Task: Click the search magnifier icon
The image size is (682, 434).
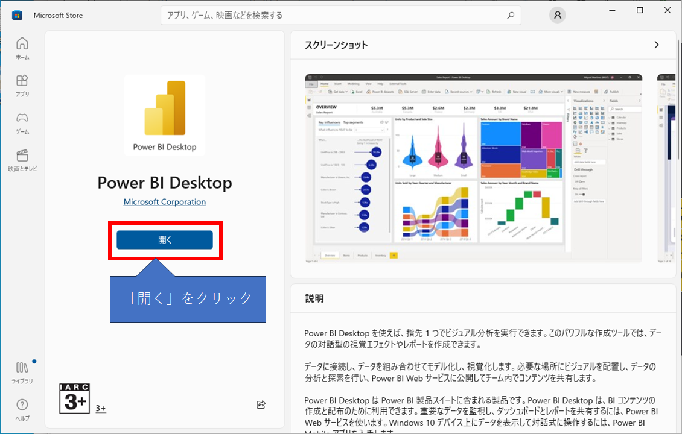Action: 511,16
